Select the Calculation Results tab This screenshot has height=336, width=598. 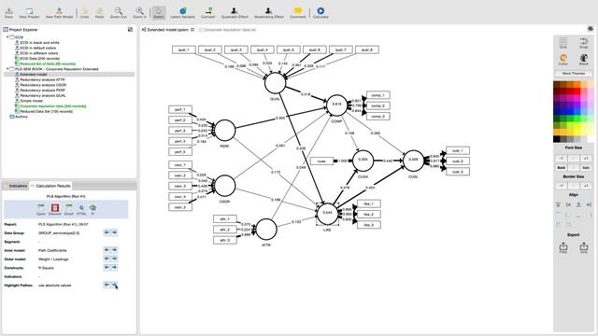click(x=50, y=186)
